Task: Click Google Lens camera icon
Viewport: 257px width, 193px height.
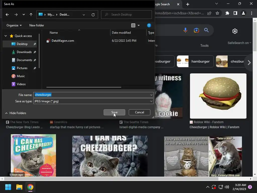Action: (196, 30)
